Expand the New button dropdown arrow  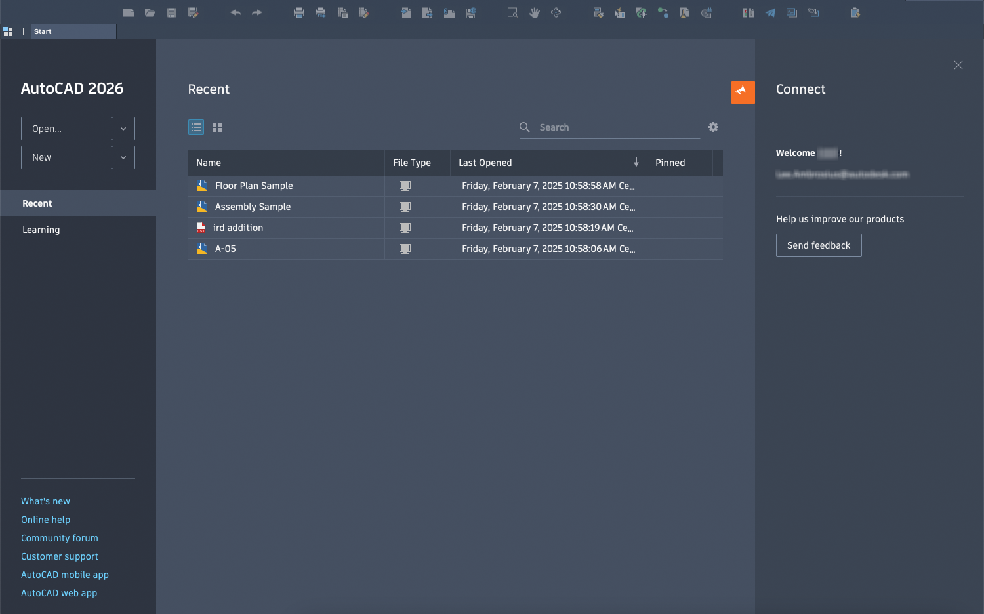click(x=123, y=157)
